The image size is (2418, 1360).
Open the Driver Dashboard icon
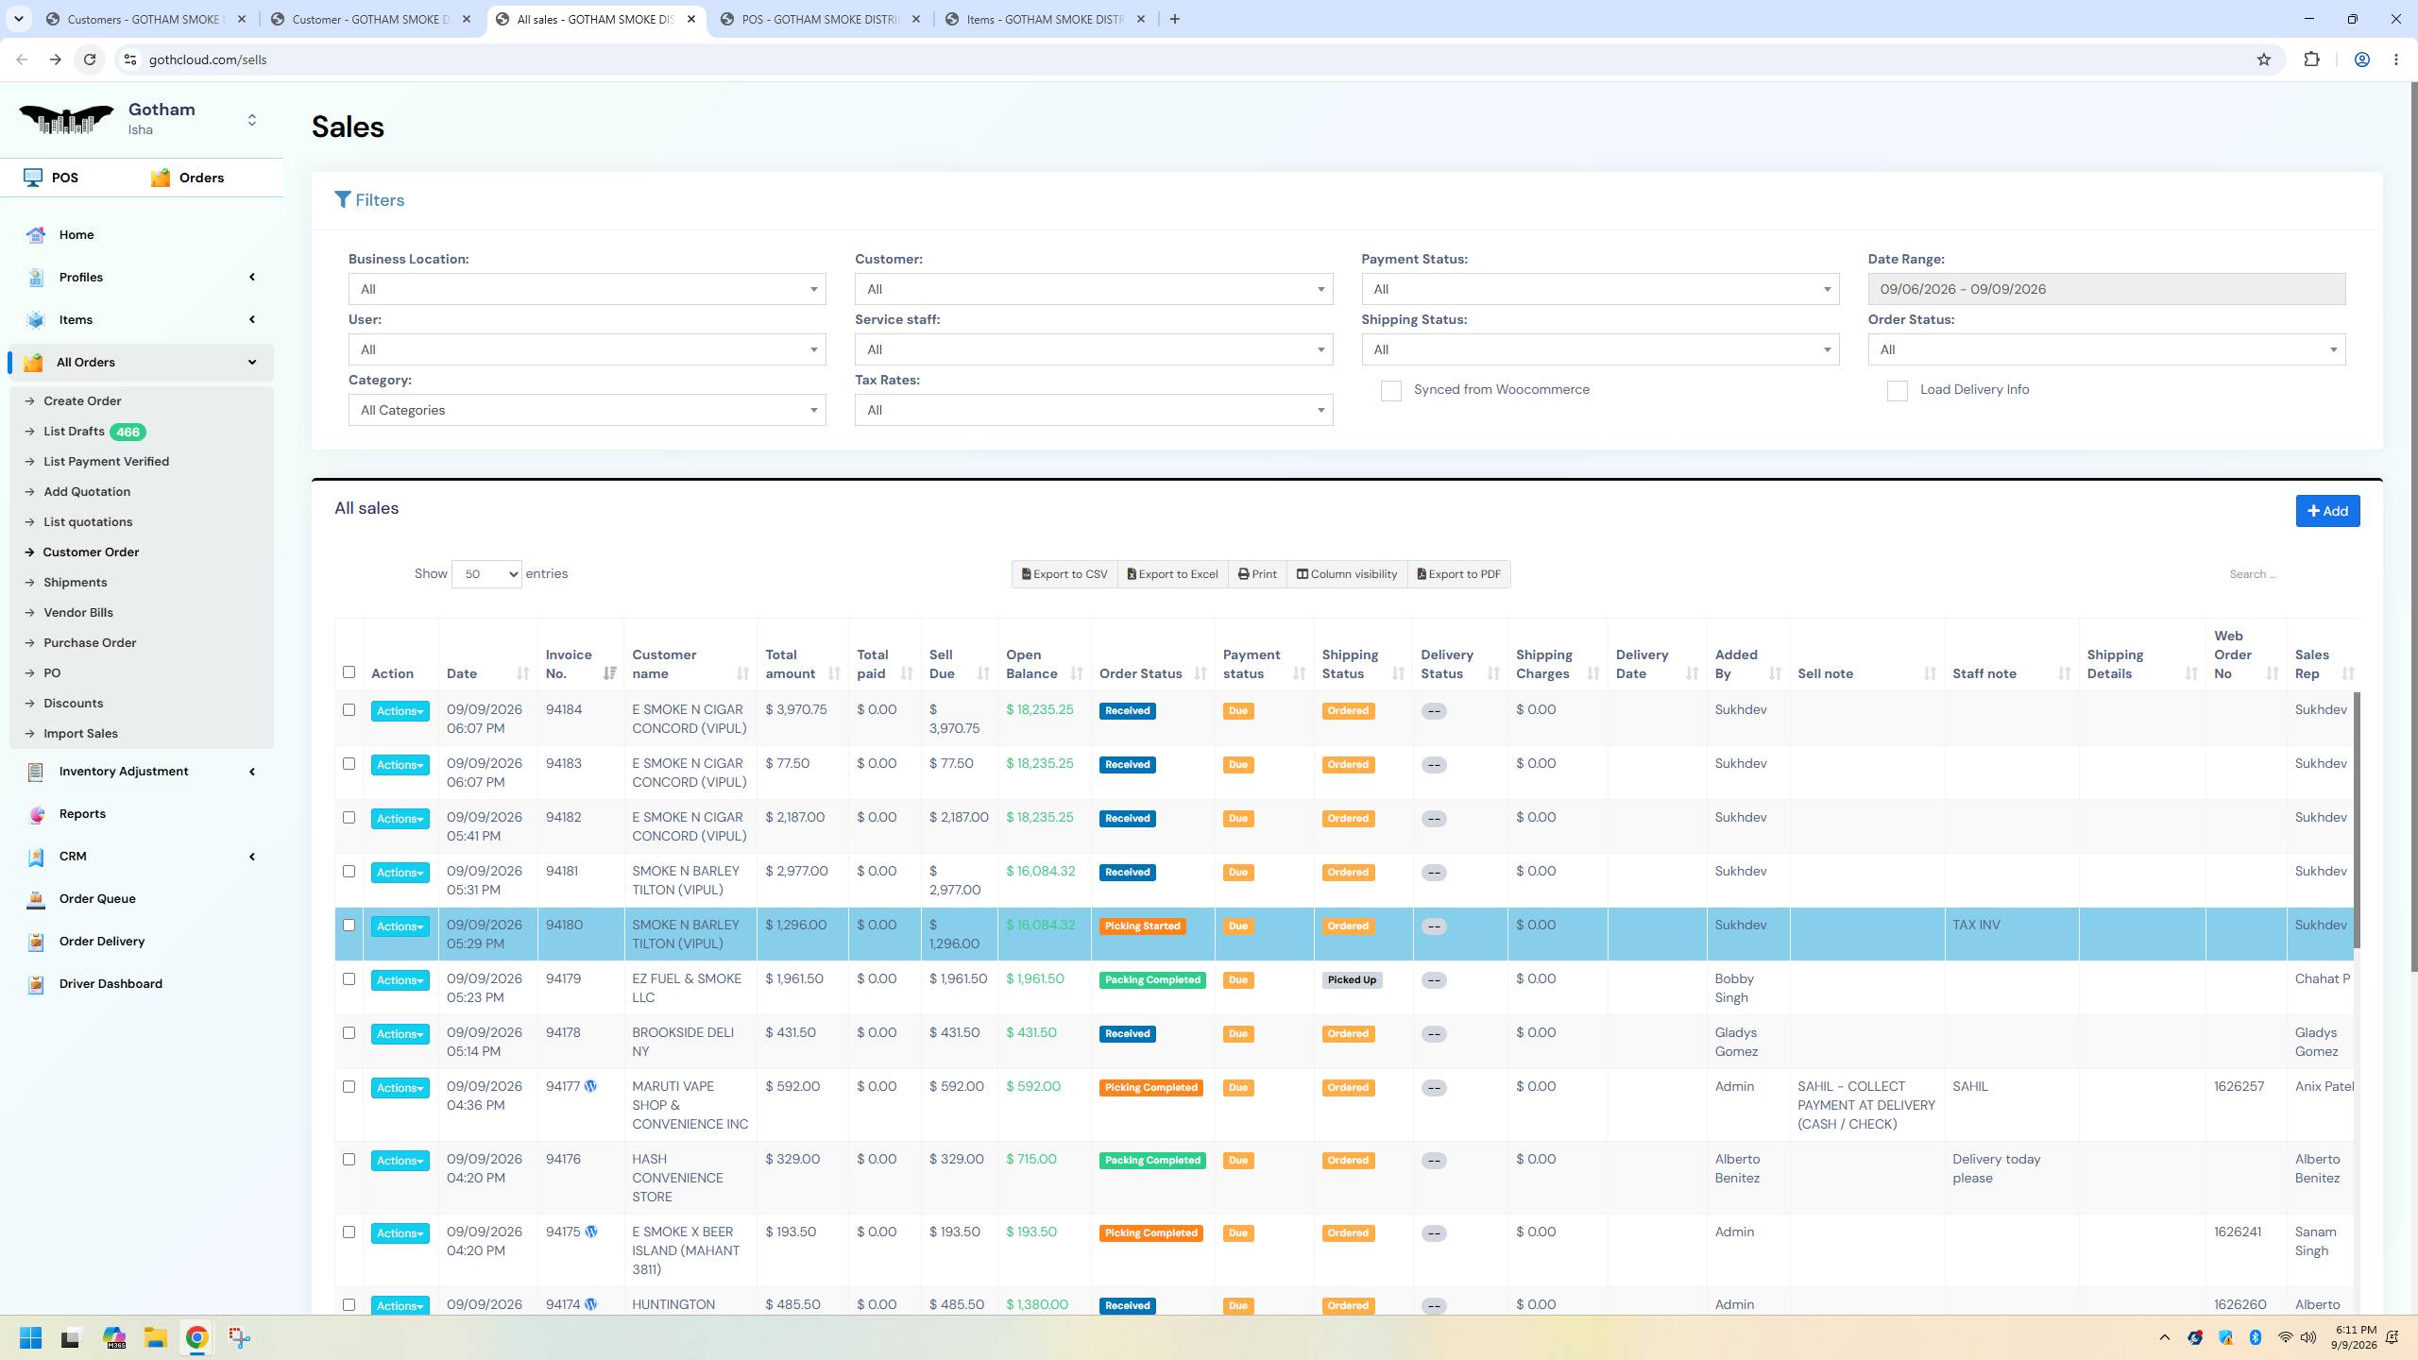(x=36, y=984)
